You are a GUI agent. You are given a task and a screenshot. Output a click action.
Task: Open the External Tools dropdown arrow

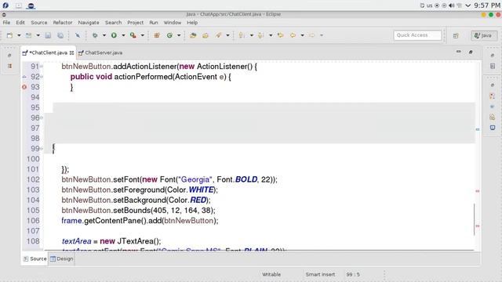[x=143, y=35]
